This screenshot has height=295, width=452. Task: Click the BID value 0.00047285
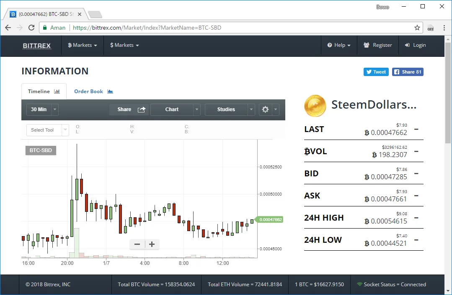(386, 177)
